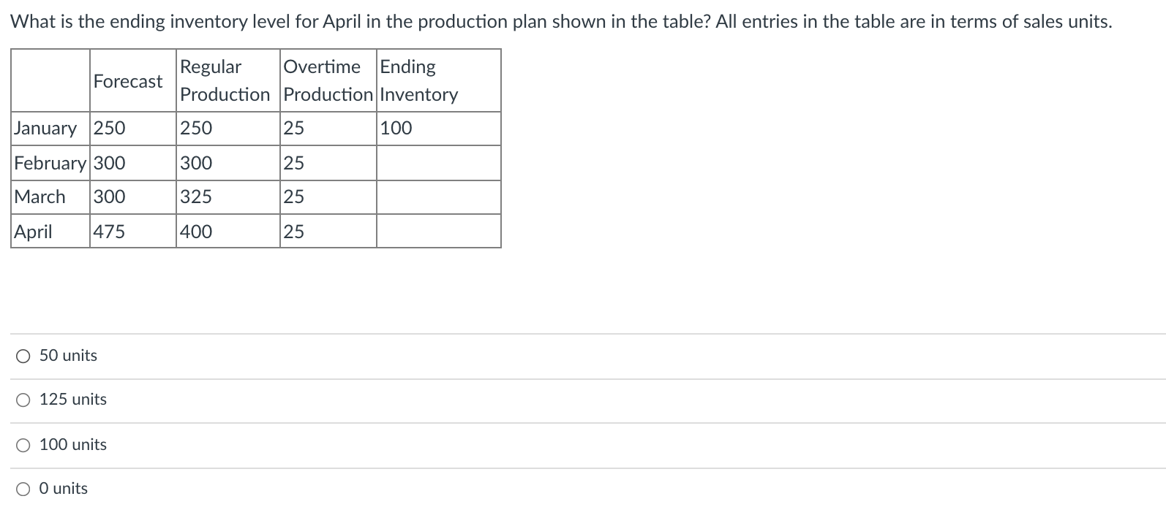This screenshot has width=1166, height=507.
Task: Click the 325 regular production cell for March
Action: 195,197
